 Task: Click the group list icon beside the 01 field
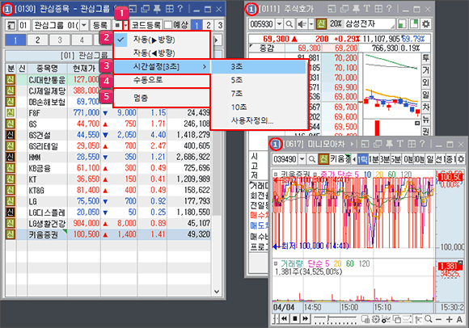click(11, 25)
